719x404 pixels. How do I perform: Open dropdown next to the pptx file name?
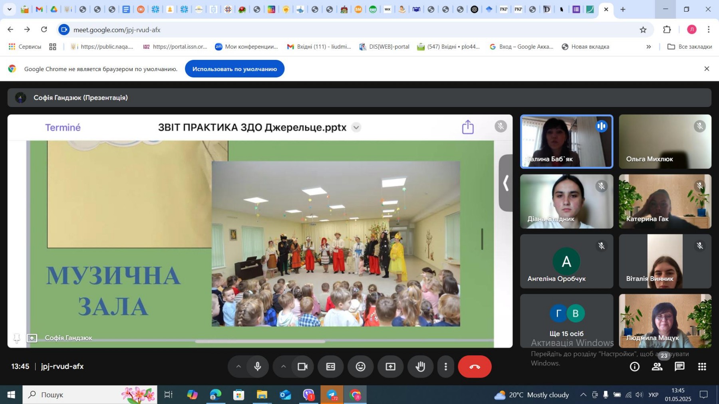[356, 127]
